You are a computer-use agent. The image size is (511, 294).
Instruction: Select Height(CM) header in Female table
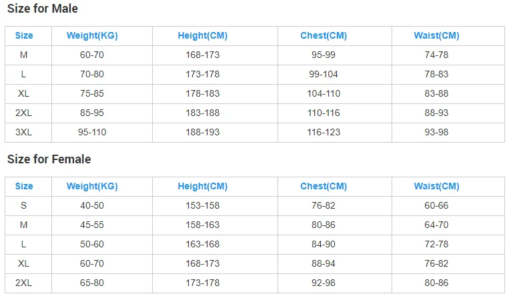pyautogui.click(x=202, y=187)
